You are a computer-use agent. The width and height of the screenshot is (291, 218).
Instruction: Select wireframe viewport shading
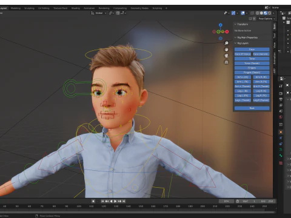pyautogui.click(x=258, y=13)
